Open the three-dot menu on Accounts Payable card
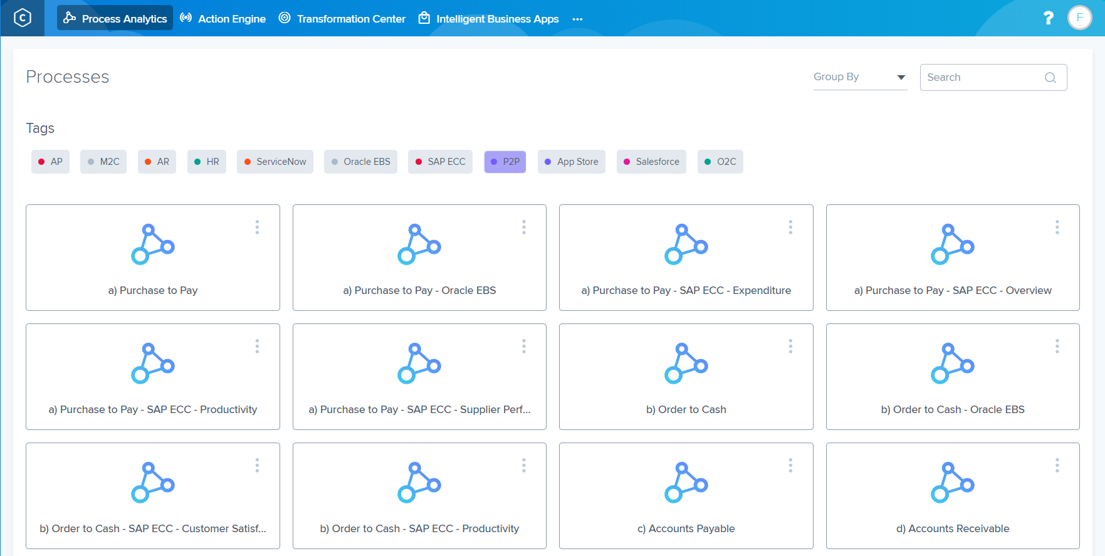 (790, 465)
